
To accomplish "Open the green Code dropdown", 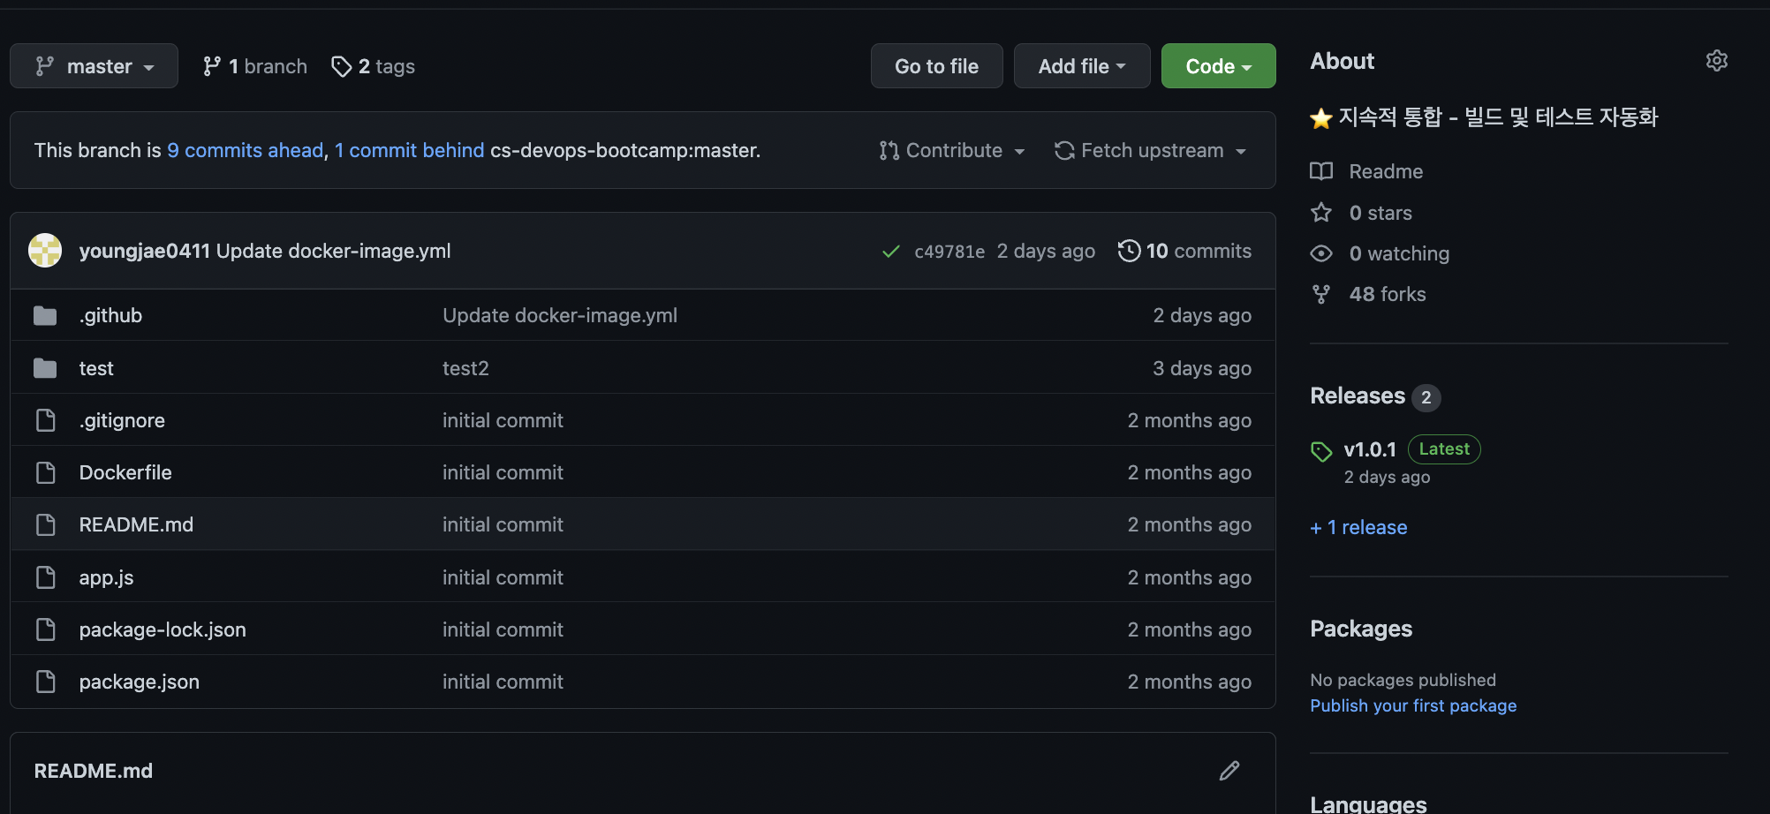I will click(1218, 66).
